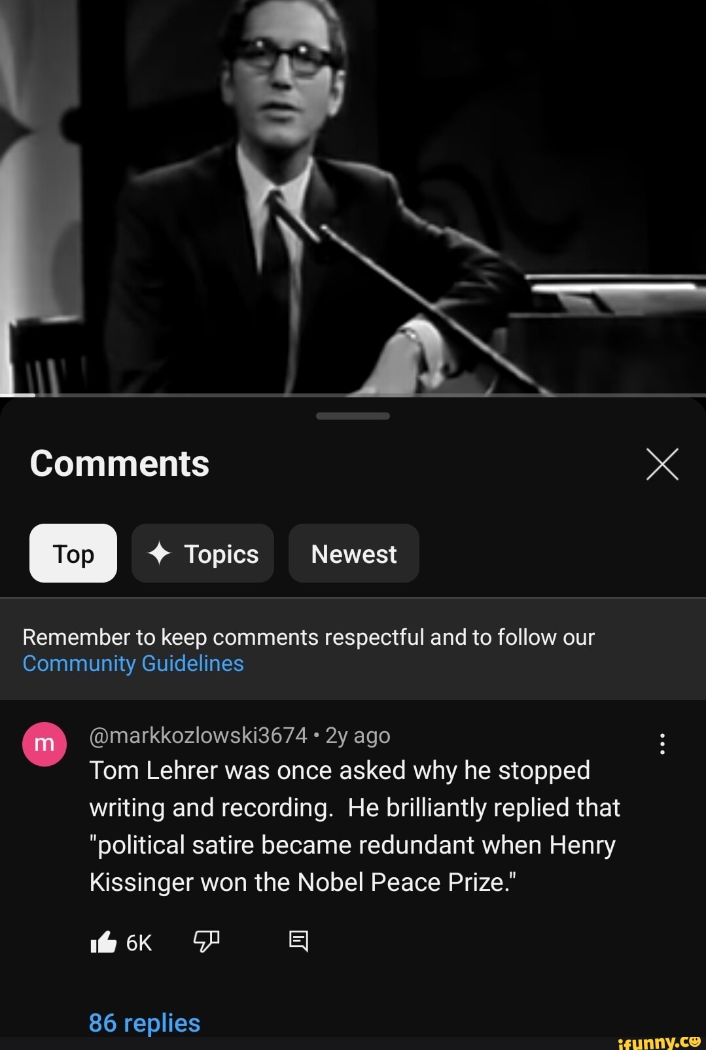Screen dimensions: 706x1050
Task: Close the Comments panel with the X
Action: [662, 464]
